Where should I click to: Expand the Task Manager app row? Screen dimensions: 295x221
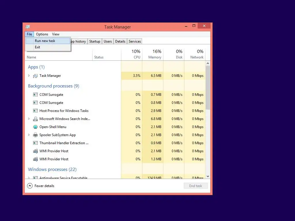coord(29,76)
